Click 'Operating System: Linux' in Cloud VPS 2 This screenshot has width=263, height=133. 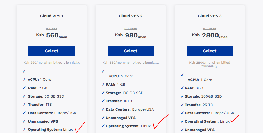coord(128,126)
